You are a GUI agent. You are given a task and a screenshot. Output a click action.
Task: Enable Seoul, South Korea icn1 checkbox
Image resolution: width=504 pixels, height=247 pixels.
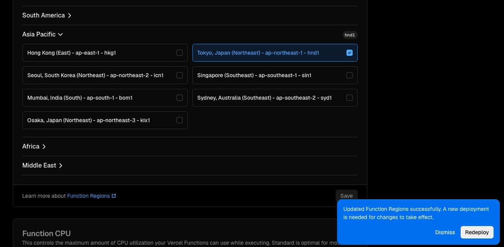click(180, 75)
